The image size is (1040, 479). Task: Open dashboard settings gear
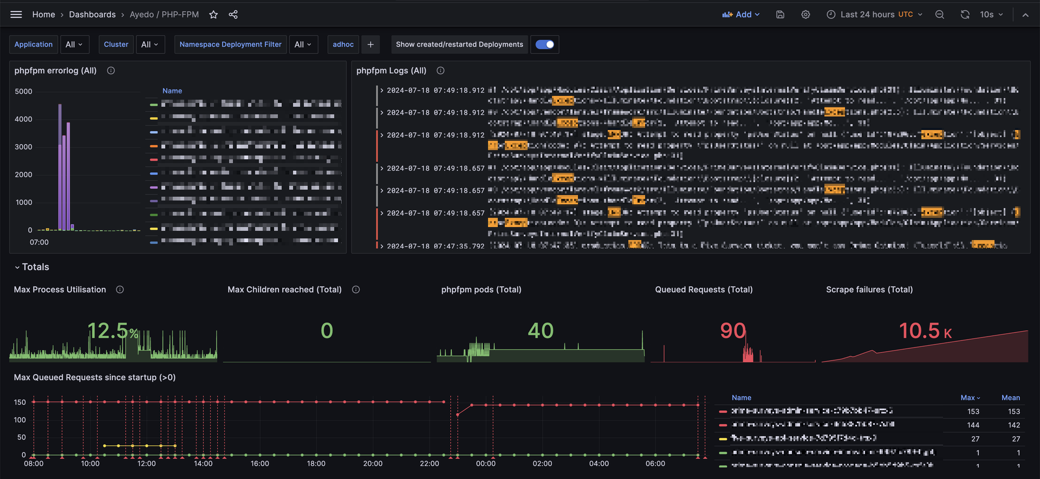click(x=805, y=15)
